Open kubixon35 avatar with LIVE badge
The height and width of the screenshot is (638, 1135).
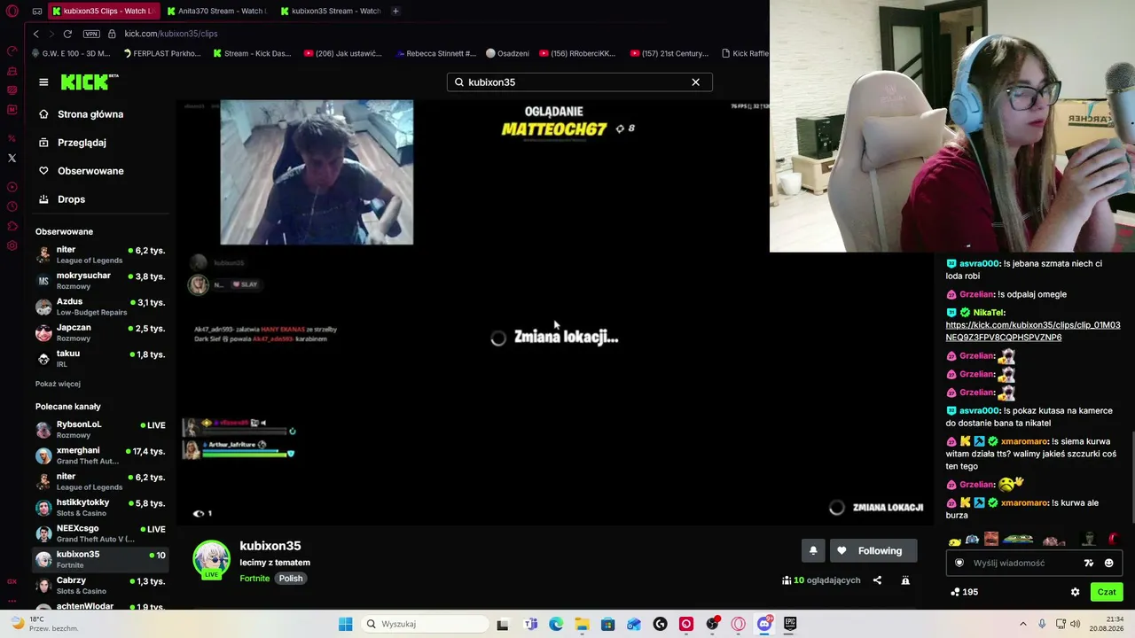click(x=211, y=559)
